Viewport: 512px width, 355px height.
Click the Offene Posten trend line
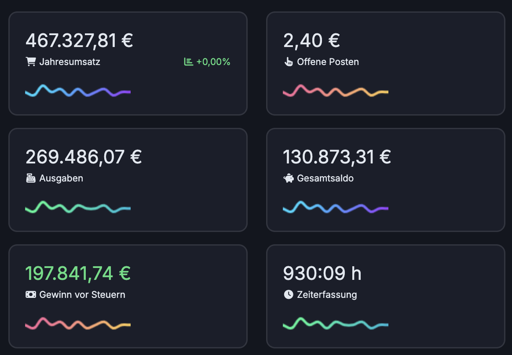pyautogui.click(x=335, y=91)
